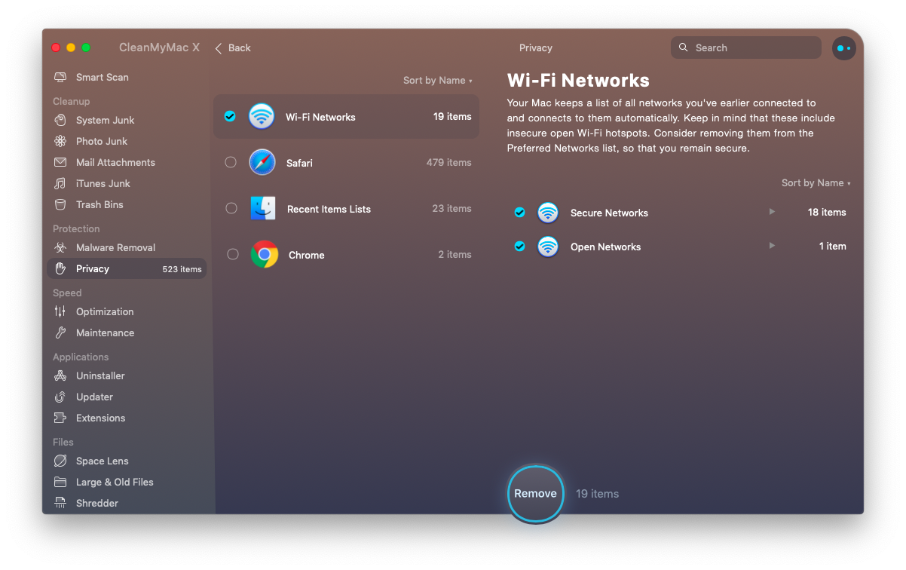Screen dimensions: 906x570
Task: Expand the Open Networks disclosure triangle
Action: [772, 246]
